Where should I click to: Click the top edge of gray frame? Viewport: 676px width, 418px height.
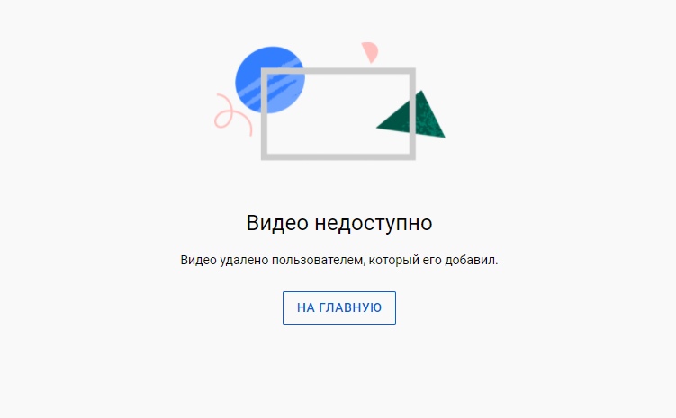click(x=338, y=71)
